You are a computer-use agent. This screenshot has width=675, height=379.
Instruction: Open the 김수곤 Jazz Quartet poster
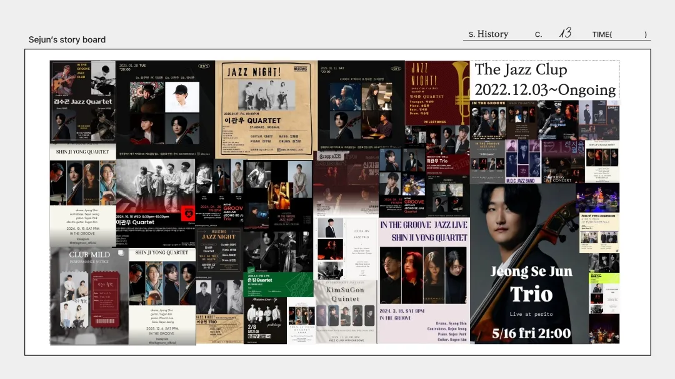click(x=82, y=102)
